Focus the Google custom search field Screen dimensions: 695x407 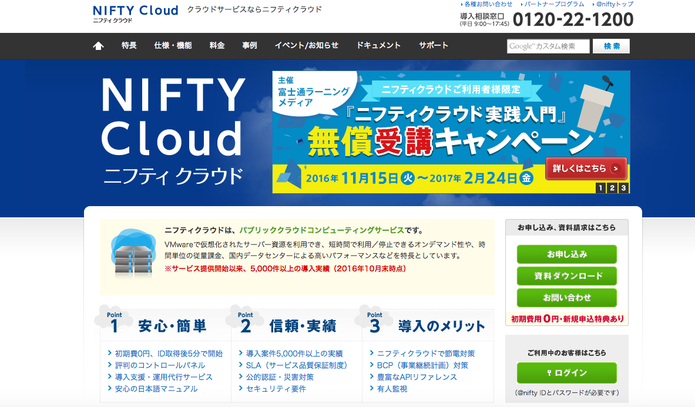(x=548, y=46)
